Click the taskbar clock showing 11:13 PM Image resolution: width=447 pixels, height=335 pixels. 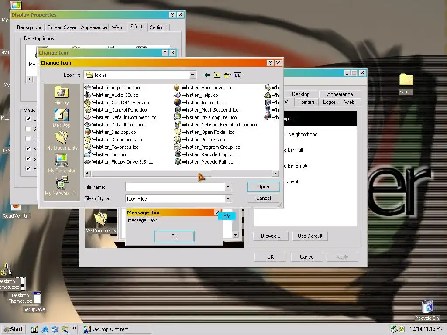(426, 329)
